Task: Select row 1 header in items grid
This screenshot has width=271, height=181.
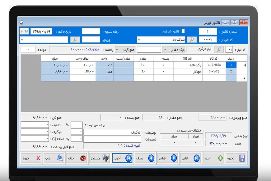Action: [231, 65]
